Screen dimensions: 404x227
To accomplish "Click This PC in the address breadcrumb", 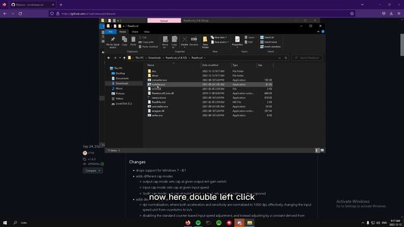I will click(x=140, y=58).
